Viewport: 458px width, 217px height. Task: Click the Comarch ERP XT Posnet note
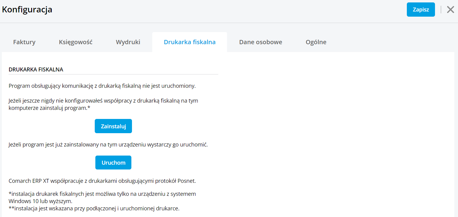(102, 181)
